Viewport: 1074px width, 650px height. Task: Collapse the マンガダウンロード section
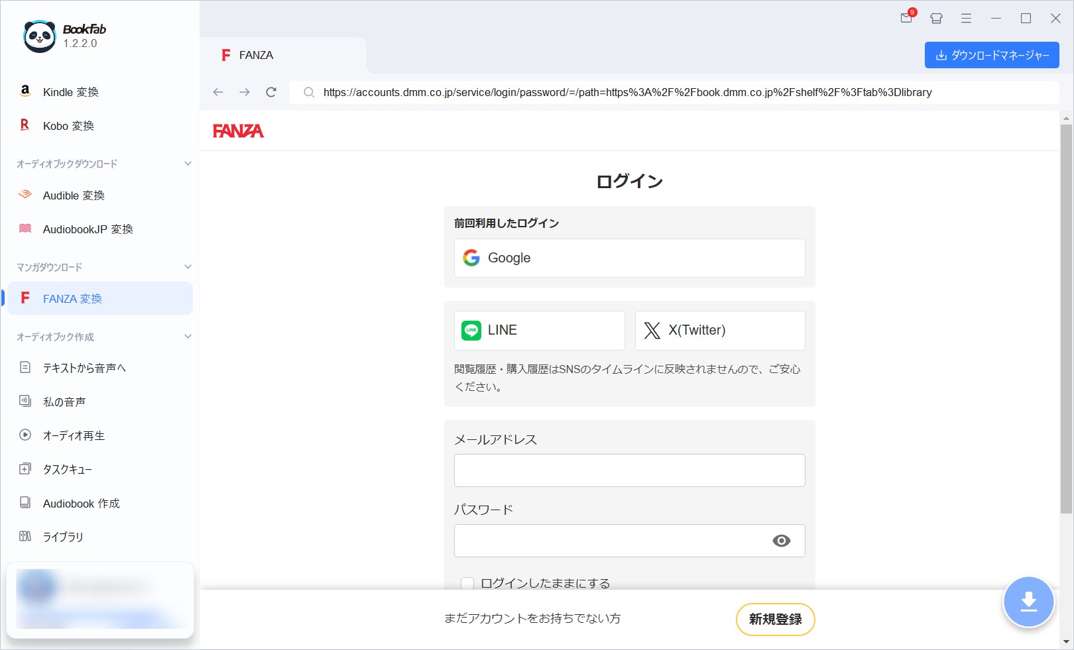coord(188,267)
